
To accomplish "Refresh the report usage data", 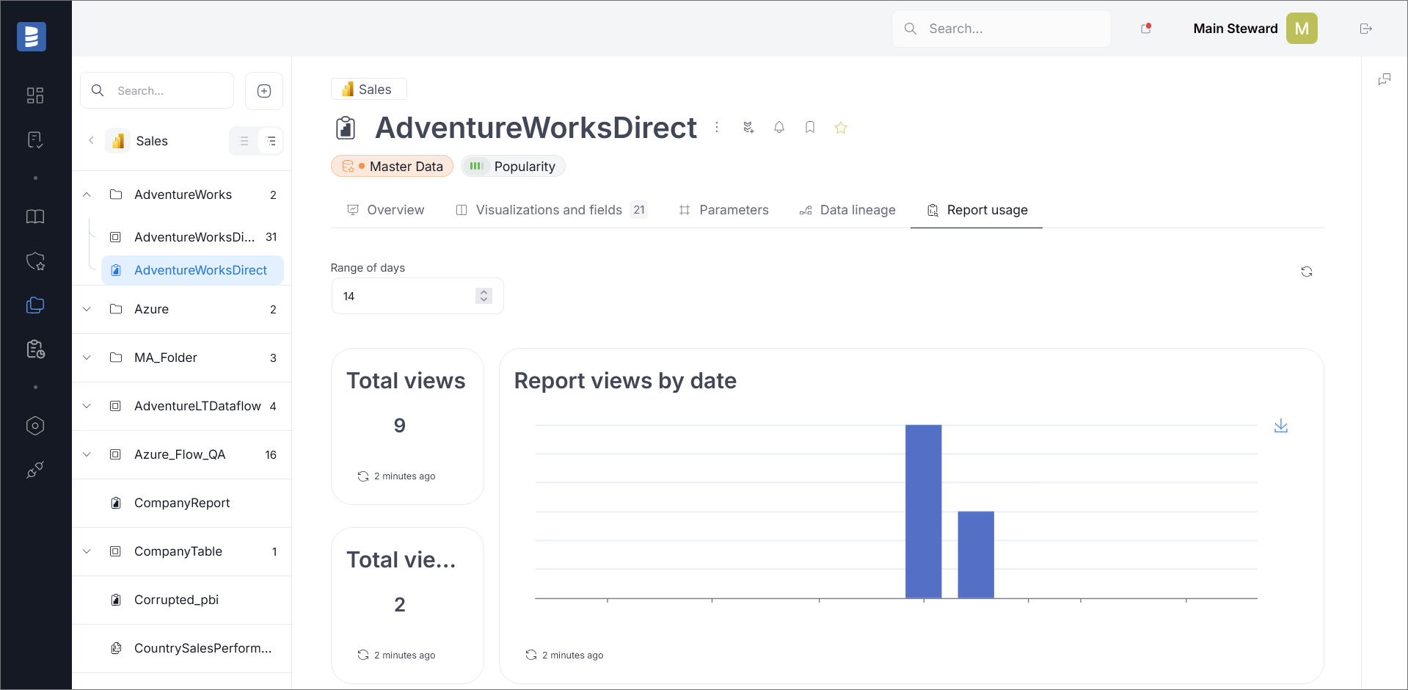I will pos(1307,272).
